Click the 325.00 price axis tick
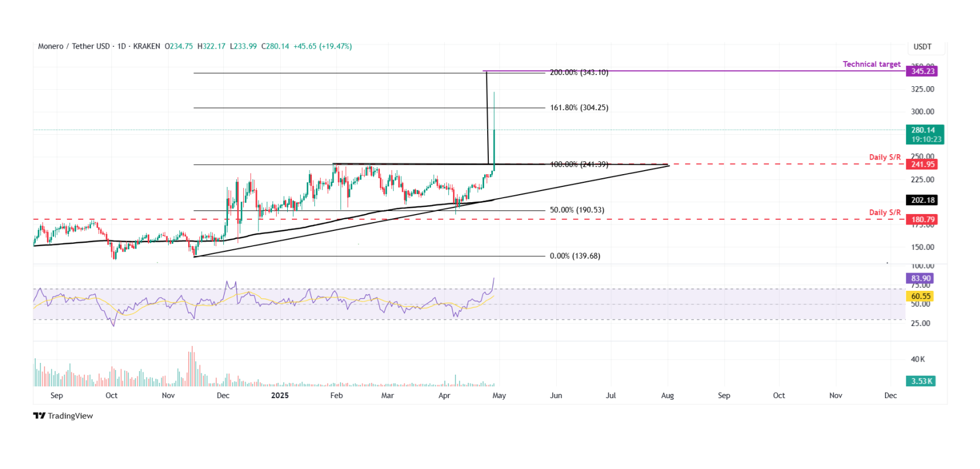 [923, 89]
